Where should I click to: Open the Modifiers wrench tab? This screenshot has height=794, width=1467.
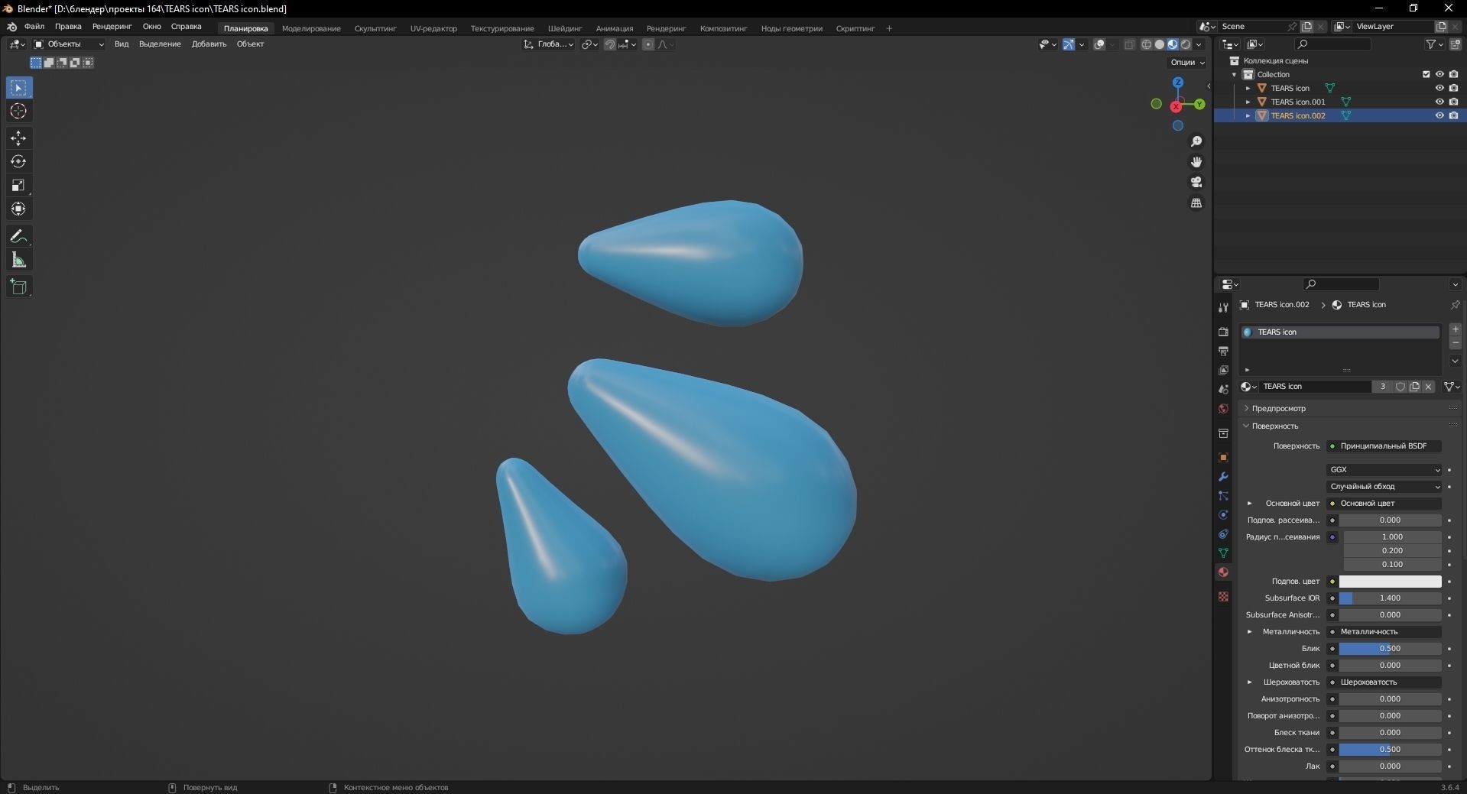point(1223,476)
